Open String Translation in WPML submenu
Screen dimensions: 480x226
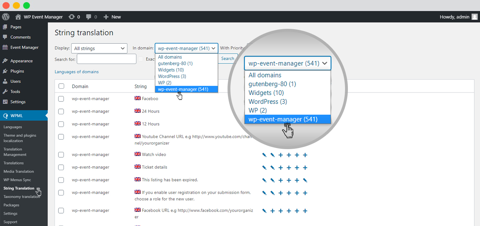[x=19, y=188]
